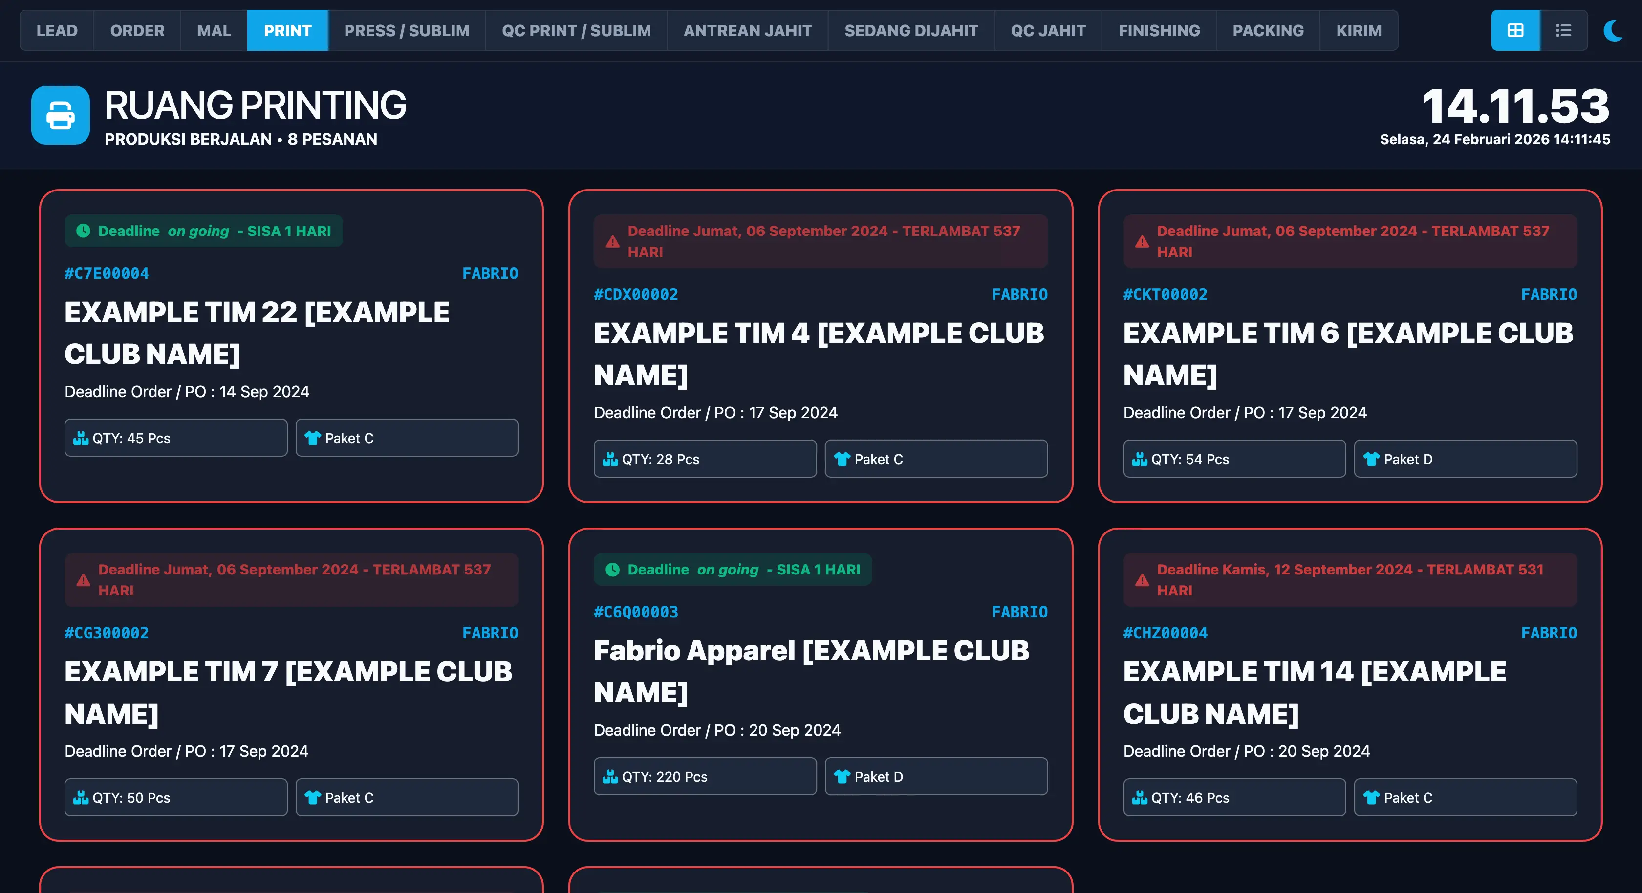Select the PACKING stage tab
The image size is (1642, 893).
[x=1268, y=30]
